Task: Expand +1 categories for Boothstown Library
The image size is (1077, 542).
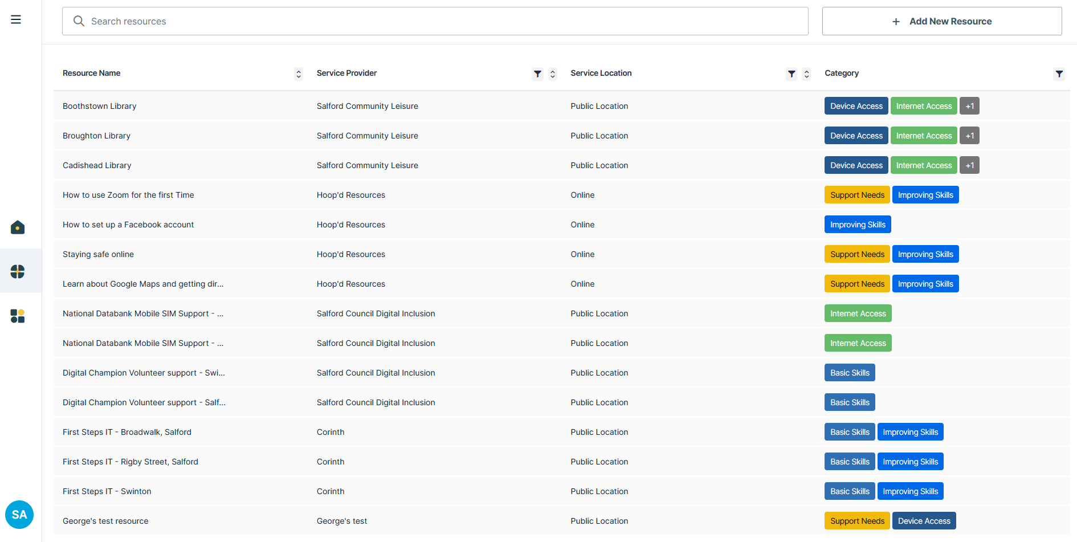Action: (969, 106)
